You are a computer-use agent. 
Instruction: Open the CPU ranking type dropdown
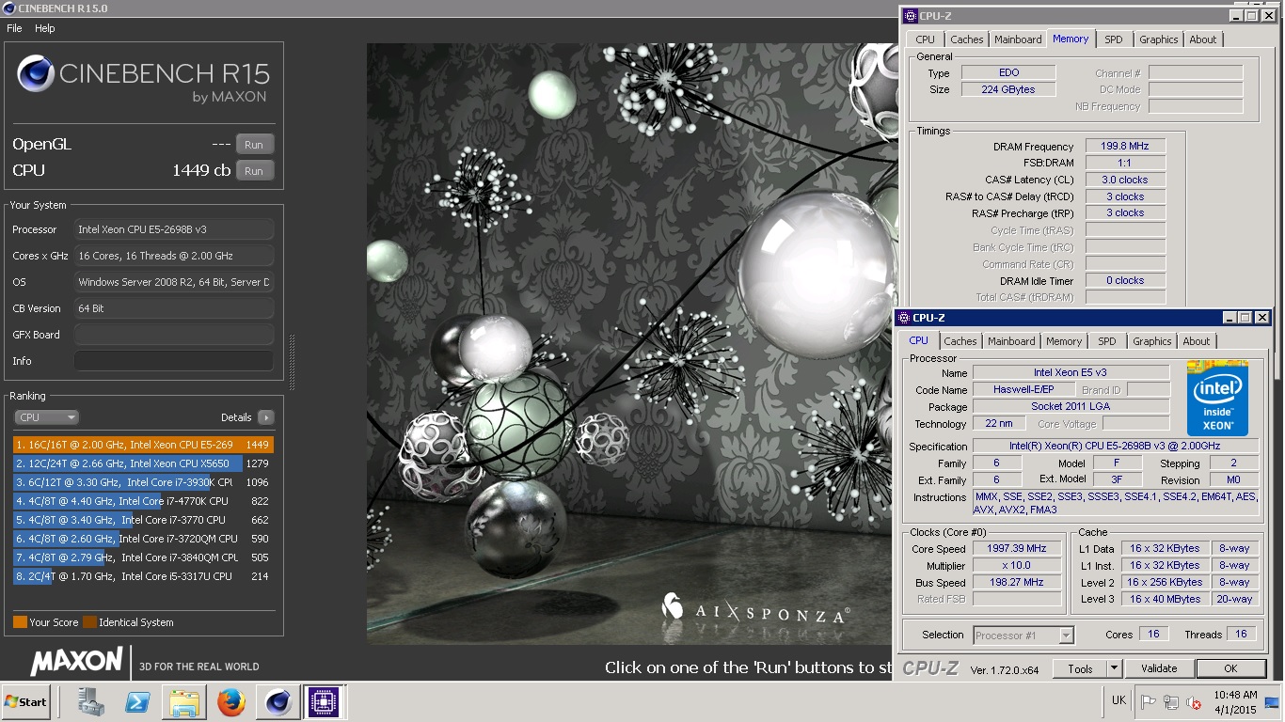coord(46,417)
